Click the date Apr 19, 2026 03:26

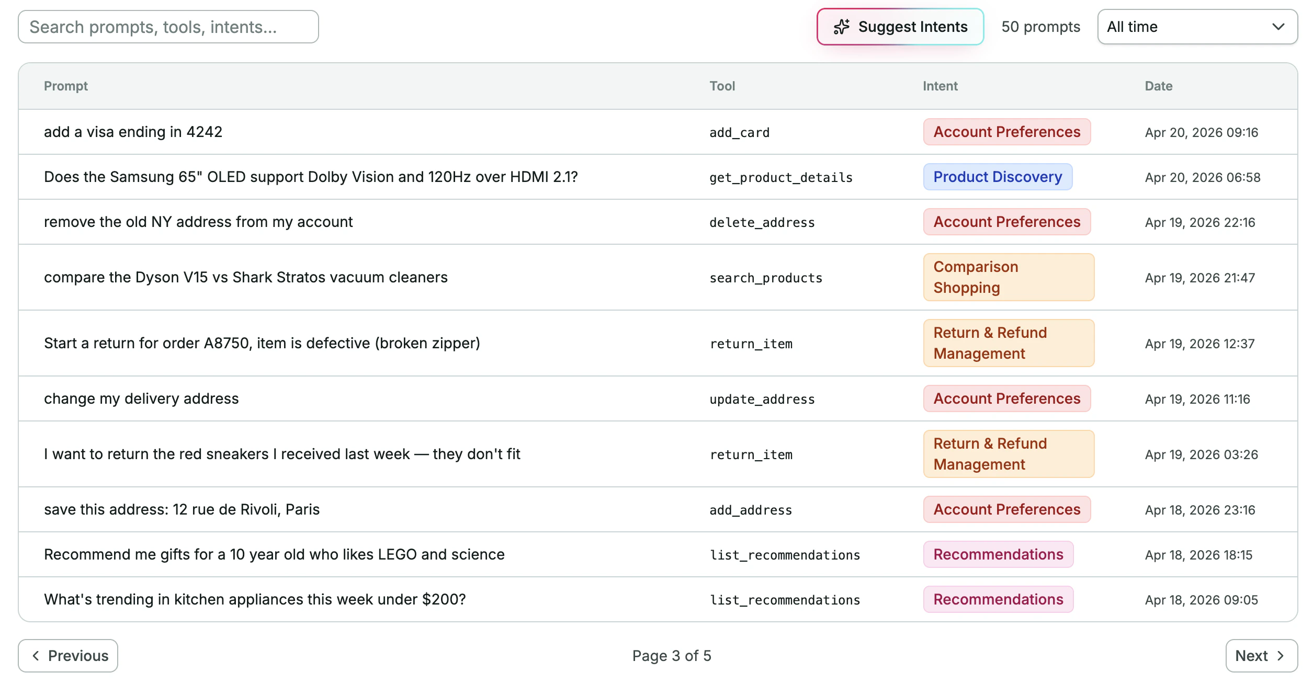[x=1202, y=455]
